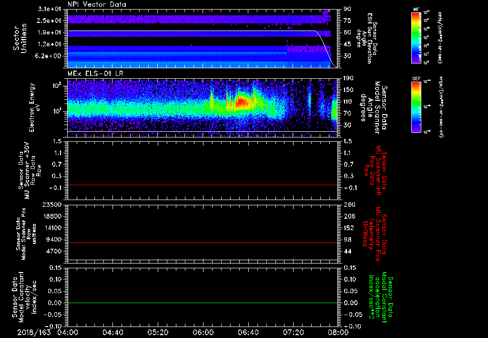Screen dimensions: 488x338
Task: Click the DEF color bar
Action: pyautogui.click(x=416, y=106)
